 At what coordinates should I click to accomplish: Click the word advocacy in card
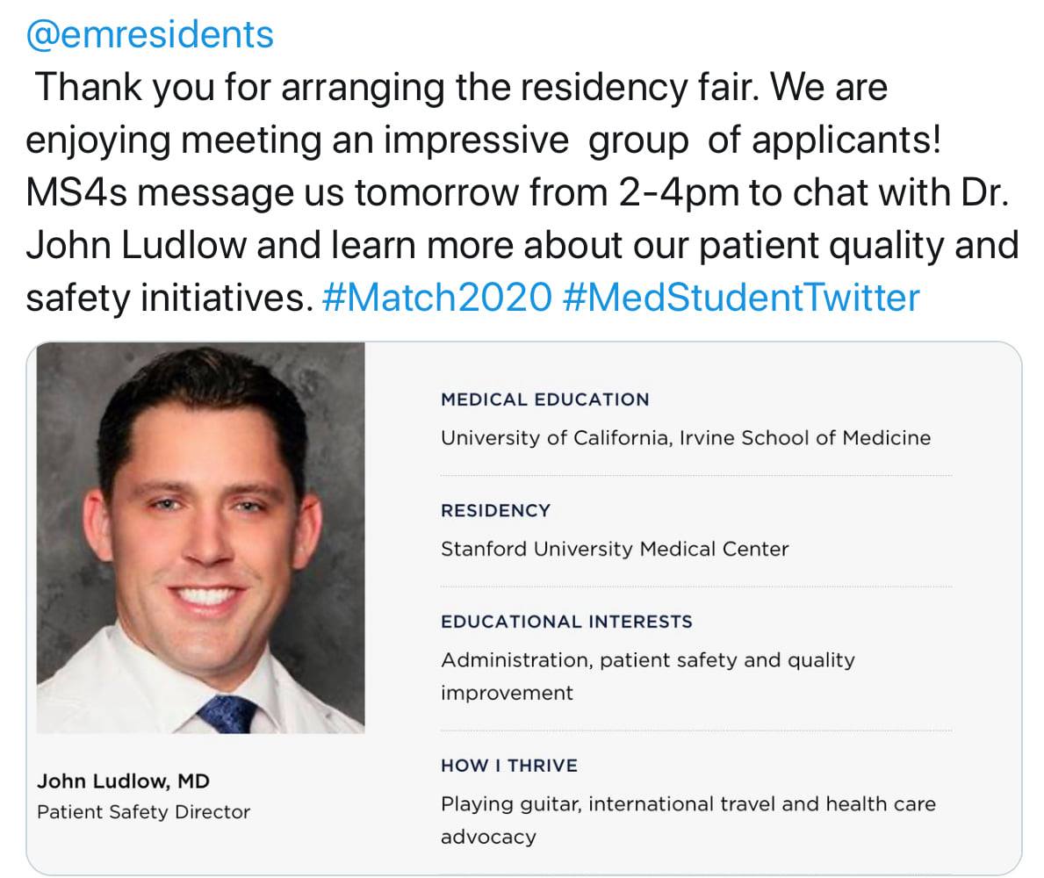click(488, 837)
